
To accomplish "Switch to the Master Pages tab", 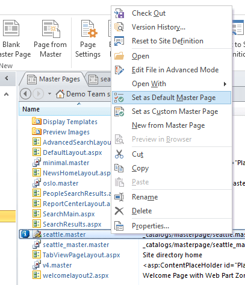I will click(x=54, y=79).
